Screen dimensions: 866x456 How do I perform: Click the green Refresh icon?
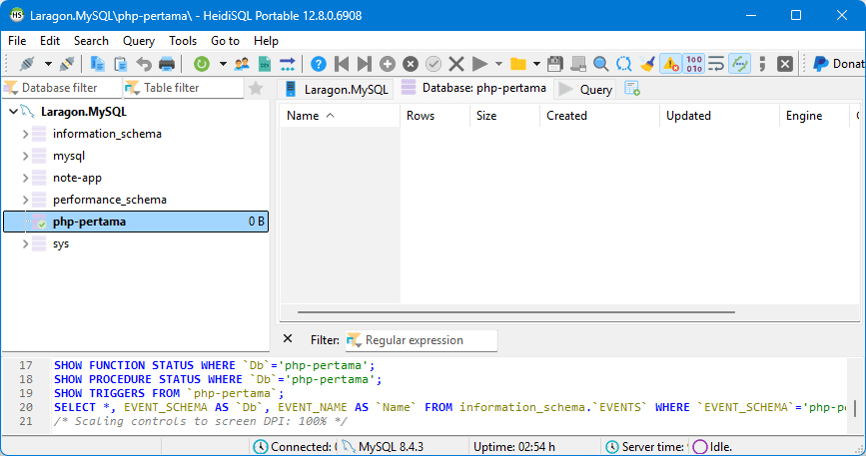[202, 64]
